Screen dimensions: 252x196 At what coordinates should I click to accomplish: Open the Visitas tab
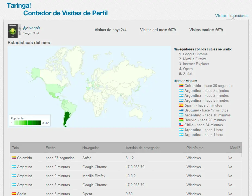coord(221,16)
